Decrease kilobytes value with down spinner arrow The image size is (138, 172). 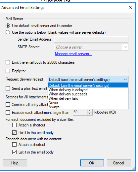click(90, 114)
